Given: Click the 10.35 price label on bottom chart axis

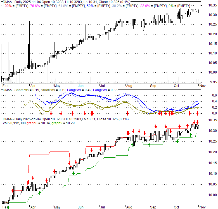Looking at the screenshot, I should [212, 120].
